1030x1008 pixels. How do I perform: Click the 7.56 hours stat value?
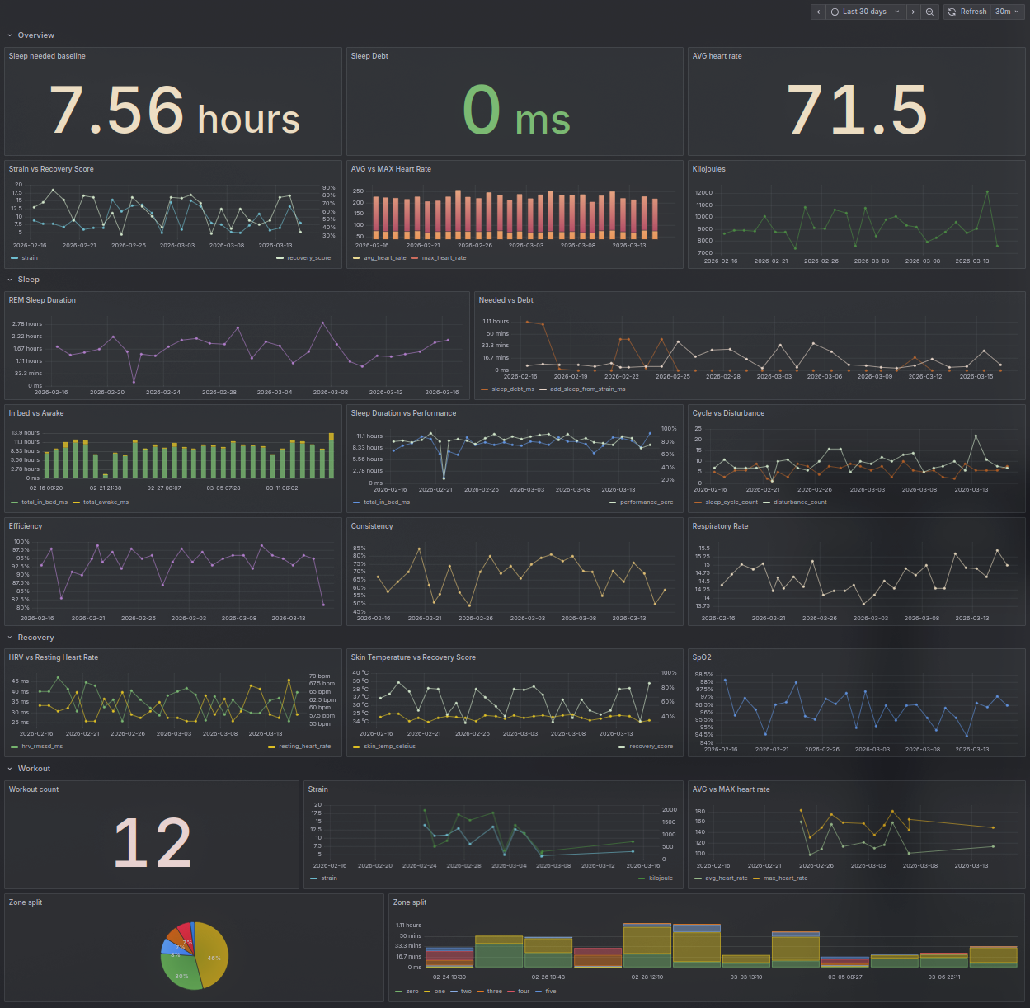point(175,111)
